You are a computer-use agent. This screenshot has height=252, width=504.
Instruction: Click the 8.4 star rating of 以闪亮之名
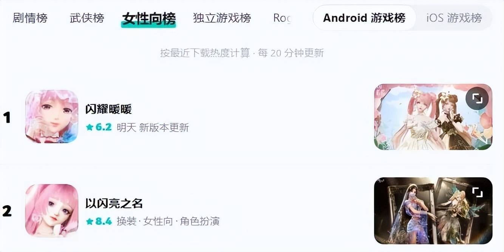coord(99,221)
